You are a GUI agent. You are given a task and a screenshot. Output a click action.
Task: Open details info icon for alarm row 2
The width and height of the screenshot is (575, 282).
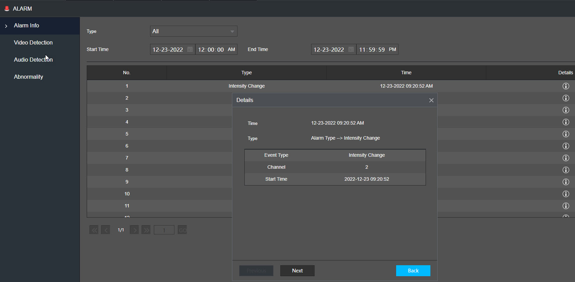pyautogui.click(x=566, y=98)
